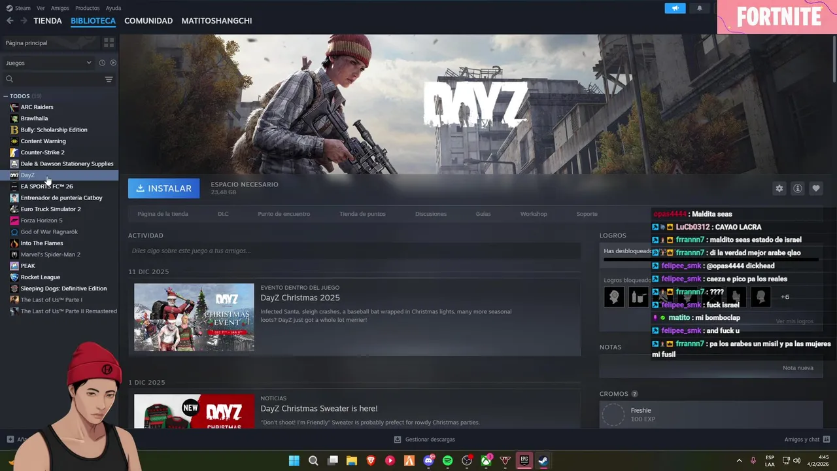Image resolution: width=837 pixels, height=471 pixels.
Task: Open Guías tab
Action: [483, 214]
